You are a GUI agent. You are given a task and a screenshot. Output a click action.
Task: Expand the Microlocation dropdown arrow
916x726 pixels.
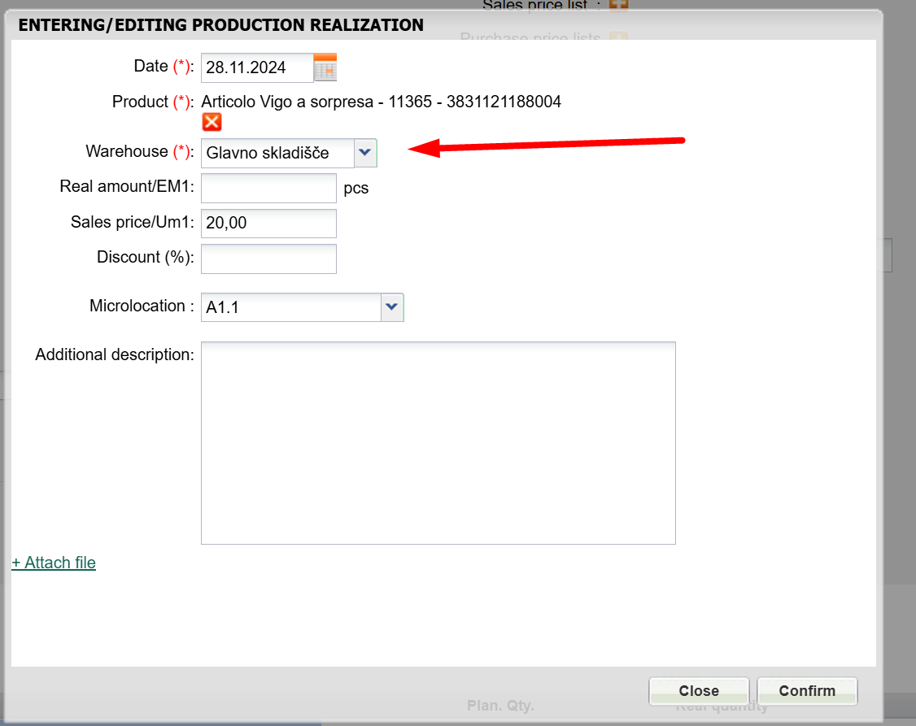pyautogui.click(x=392, y=307)
